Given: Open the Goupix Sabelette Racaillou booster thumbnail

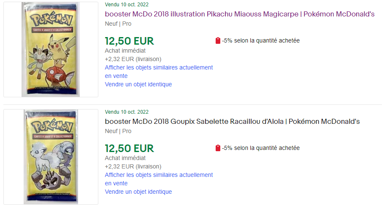Looking at the screenshot, I should pyautogui.click(x=51, y=157).
